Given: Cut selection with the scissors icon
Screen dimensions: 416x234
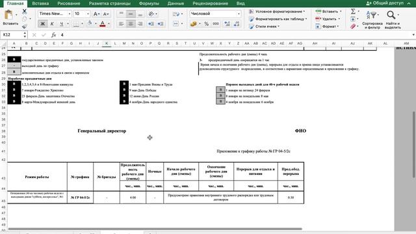Looking at the screenshot, I should [25, 12].
